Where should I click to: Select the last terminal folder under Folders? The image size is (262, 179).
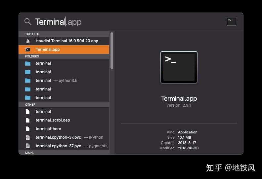(x=64, y=98)
